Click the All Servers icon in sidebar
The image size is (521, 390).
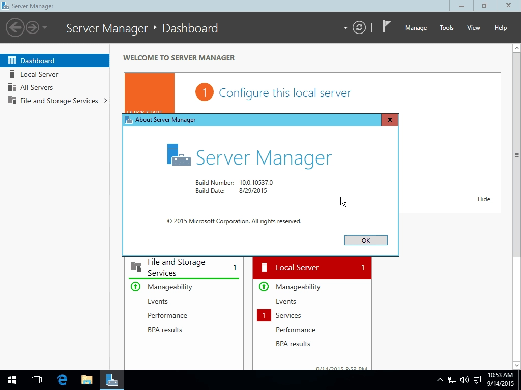12,87
